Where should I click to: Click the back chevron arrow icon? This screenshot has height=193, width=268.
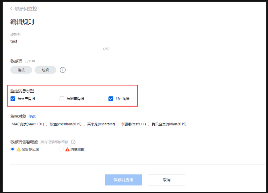(11, 9)
